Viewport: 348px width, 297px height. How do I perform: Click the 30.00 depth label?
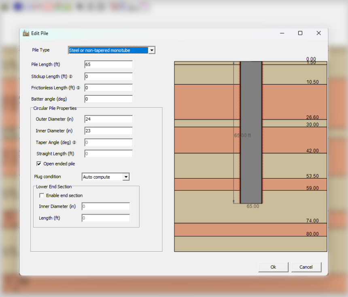312,124
